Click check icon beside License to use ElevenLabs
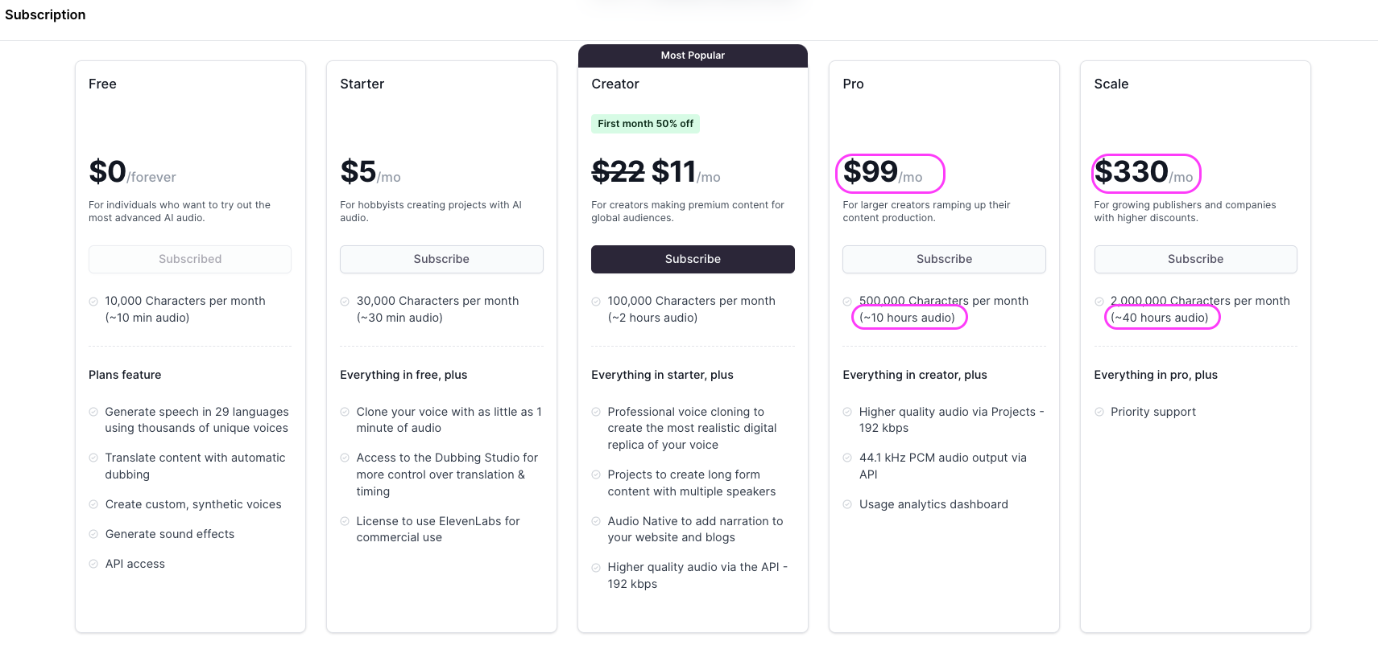 click(x=345, y=521)
